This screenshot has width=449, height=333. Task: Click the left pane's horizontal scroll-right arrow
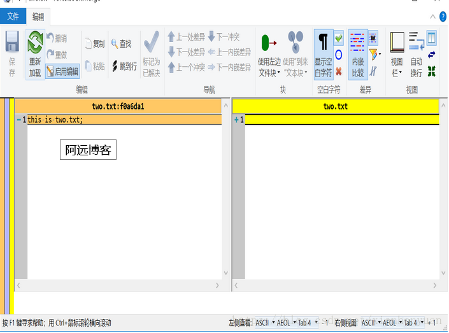pos(217,285)
